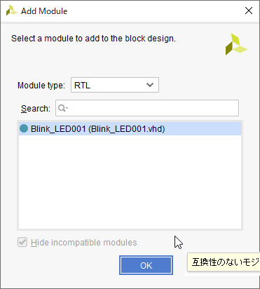Click the magnifier icon in the Search box

(x=62, y=108)
